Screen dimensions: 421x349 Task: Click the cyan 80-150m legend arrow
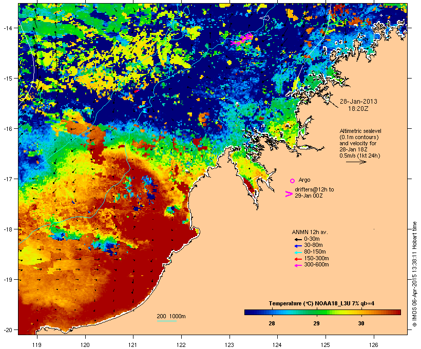pyautogui.click(x=298, y=253)
